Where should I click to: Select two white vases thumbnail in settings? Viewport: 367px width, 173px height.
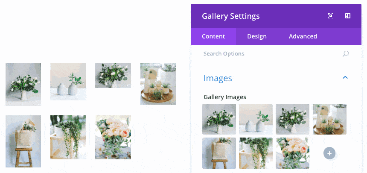[x=256, y=119]
